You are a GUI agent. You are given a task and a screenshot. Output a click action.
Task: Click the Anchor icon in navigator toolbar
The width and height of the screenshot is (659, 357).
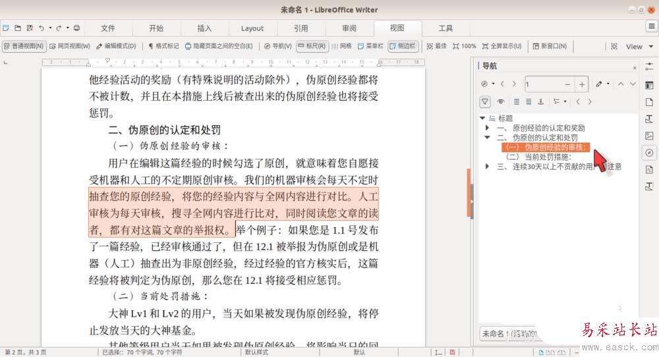click(x=541, y=101)
